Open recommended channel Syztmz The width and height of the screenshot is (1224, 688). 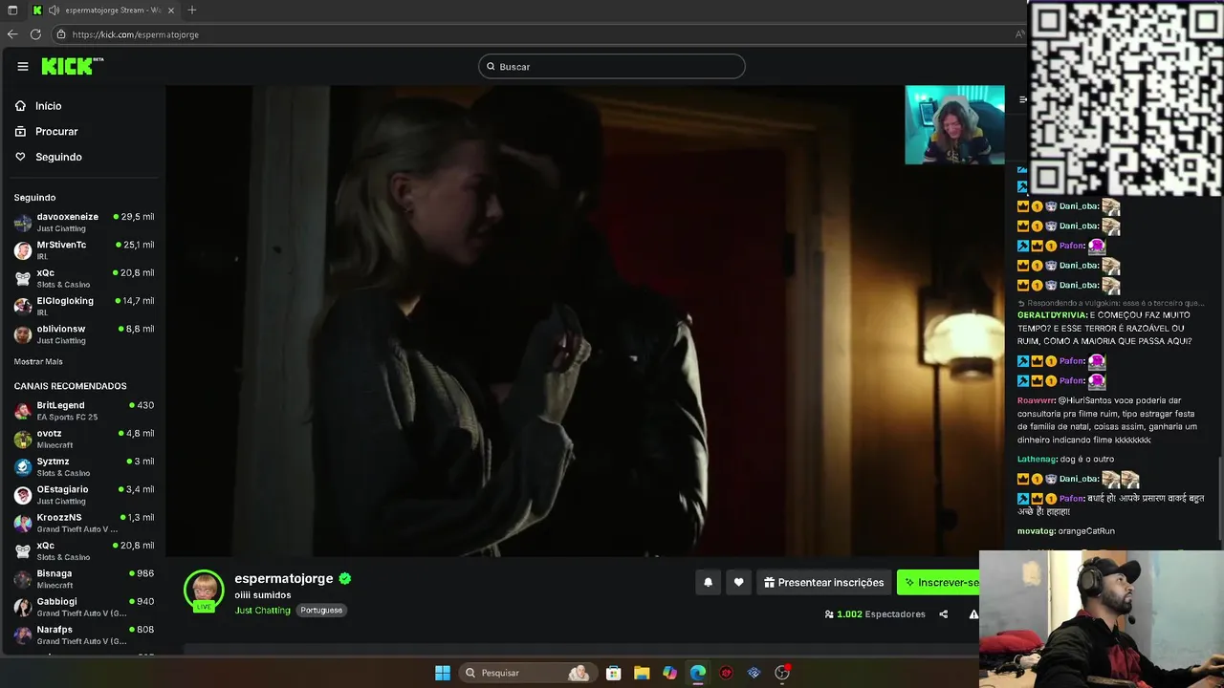[84, 467]
